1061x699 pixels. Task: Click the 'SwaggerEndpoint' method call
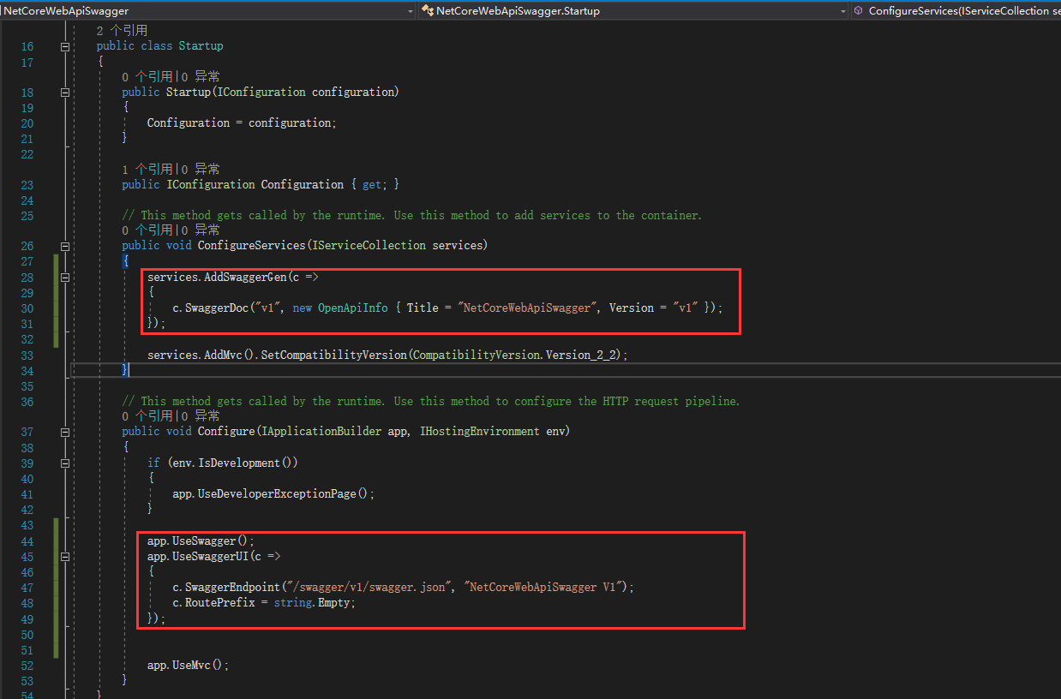232,588
